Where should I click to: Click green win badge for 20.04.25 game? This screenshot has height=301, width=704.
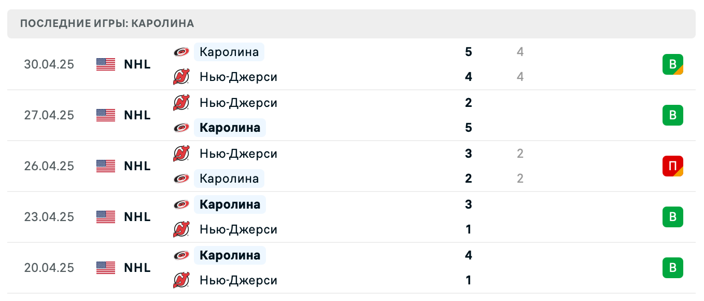click(x=672, y=268)
